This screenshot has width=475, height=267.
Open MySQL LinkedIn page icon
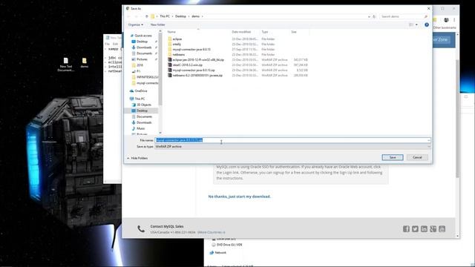[x=424, y=229]
